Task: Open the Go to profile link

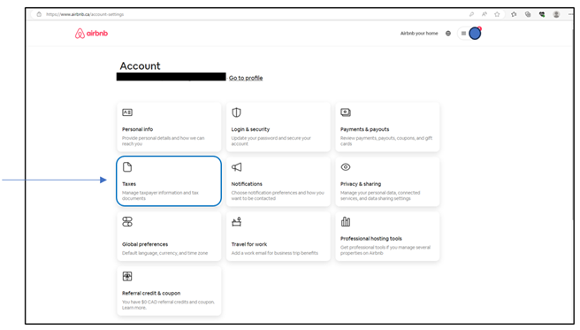Action: [246, 78]
